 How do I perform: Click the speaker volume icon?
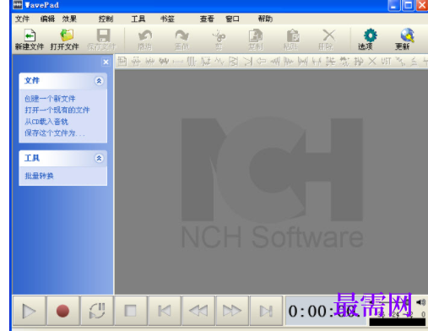421,302
